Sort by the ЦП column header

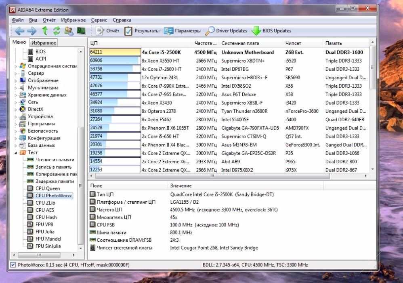(x=140, y=43)
